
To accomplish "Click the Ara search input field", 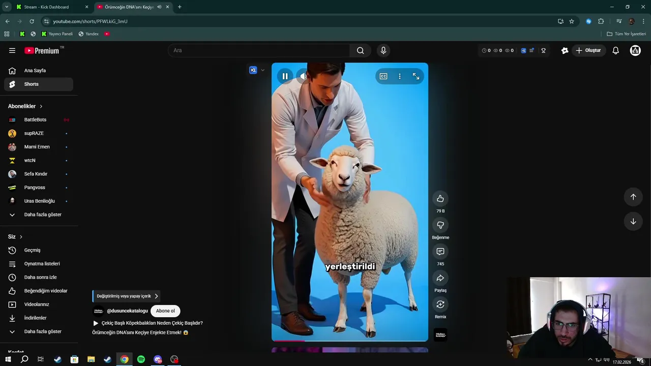I will [259, 50].
